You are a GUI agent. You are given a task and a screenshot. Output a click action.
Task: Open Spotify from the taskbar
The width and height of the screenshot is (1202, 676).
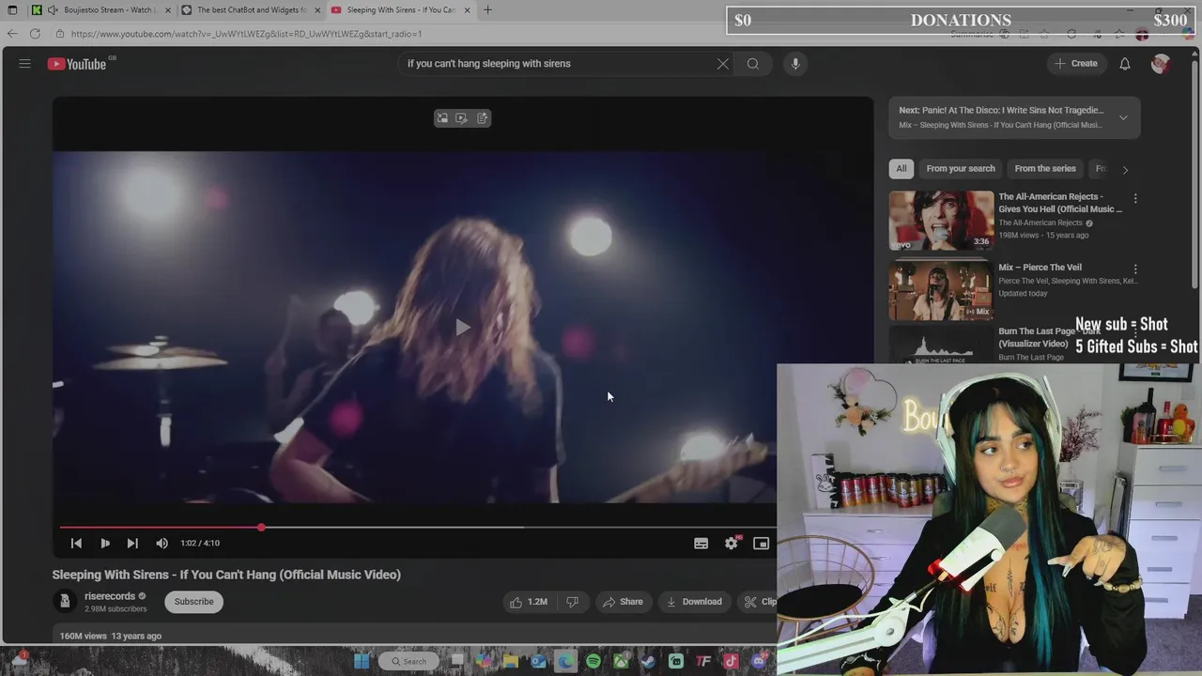pyautogui.click(x=593, y=661)
